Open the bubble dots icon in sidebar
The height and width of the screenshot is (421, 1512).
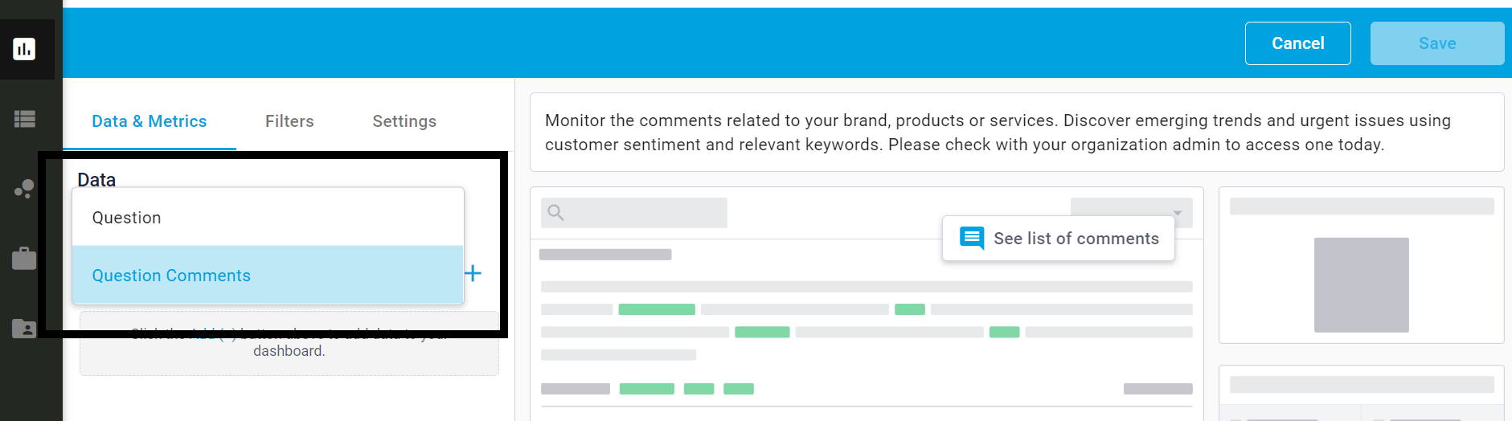click(24, 190)
